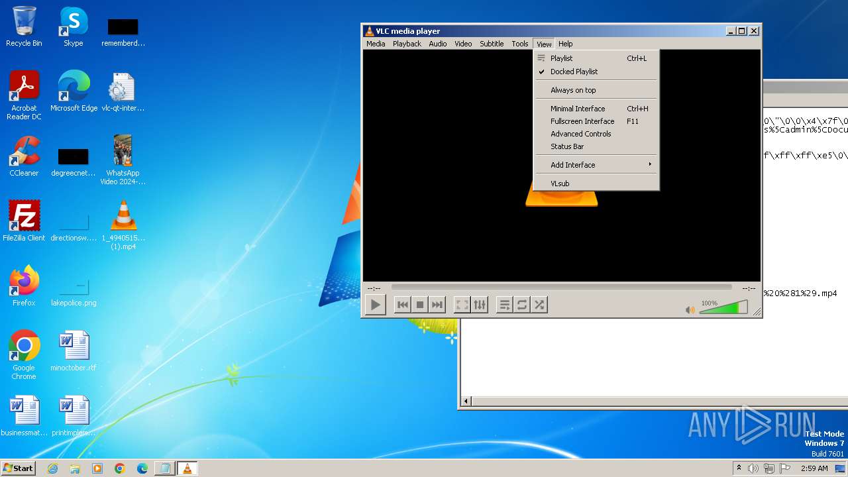The width and height of the screenshot is (848, 477).
Task: Click the system tray volume icon
Action: point(753,468)
